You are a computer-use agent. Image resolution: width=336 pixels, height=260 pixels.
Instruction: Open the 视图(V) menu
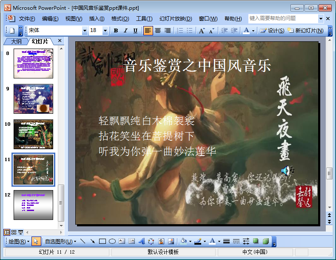[x=74, y=19]
